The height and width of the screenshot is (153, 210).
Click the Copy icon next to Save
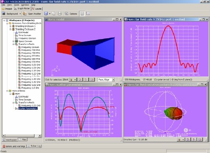tap(54, 14)
